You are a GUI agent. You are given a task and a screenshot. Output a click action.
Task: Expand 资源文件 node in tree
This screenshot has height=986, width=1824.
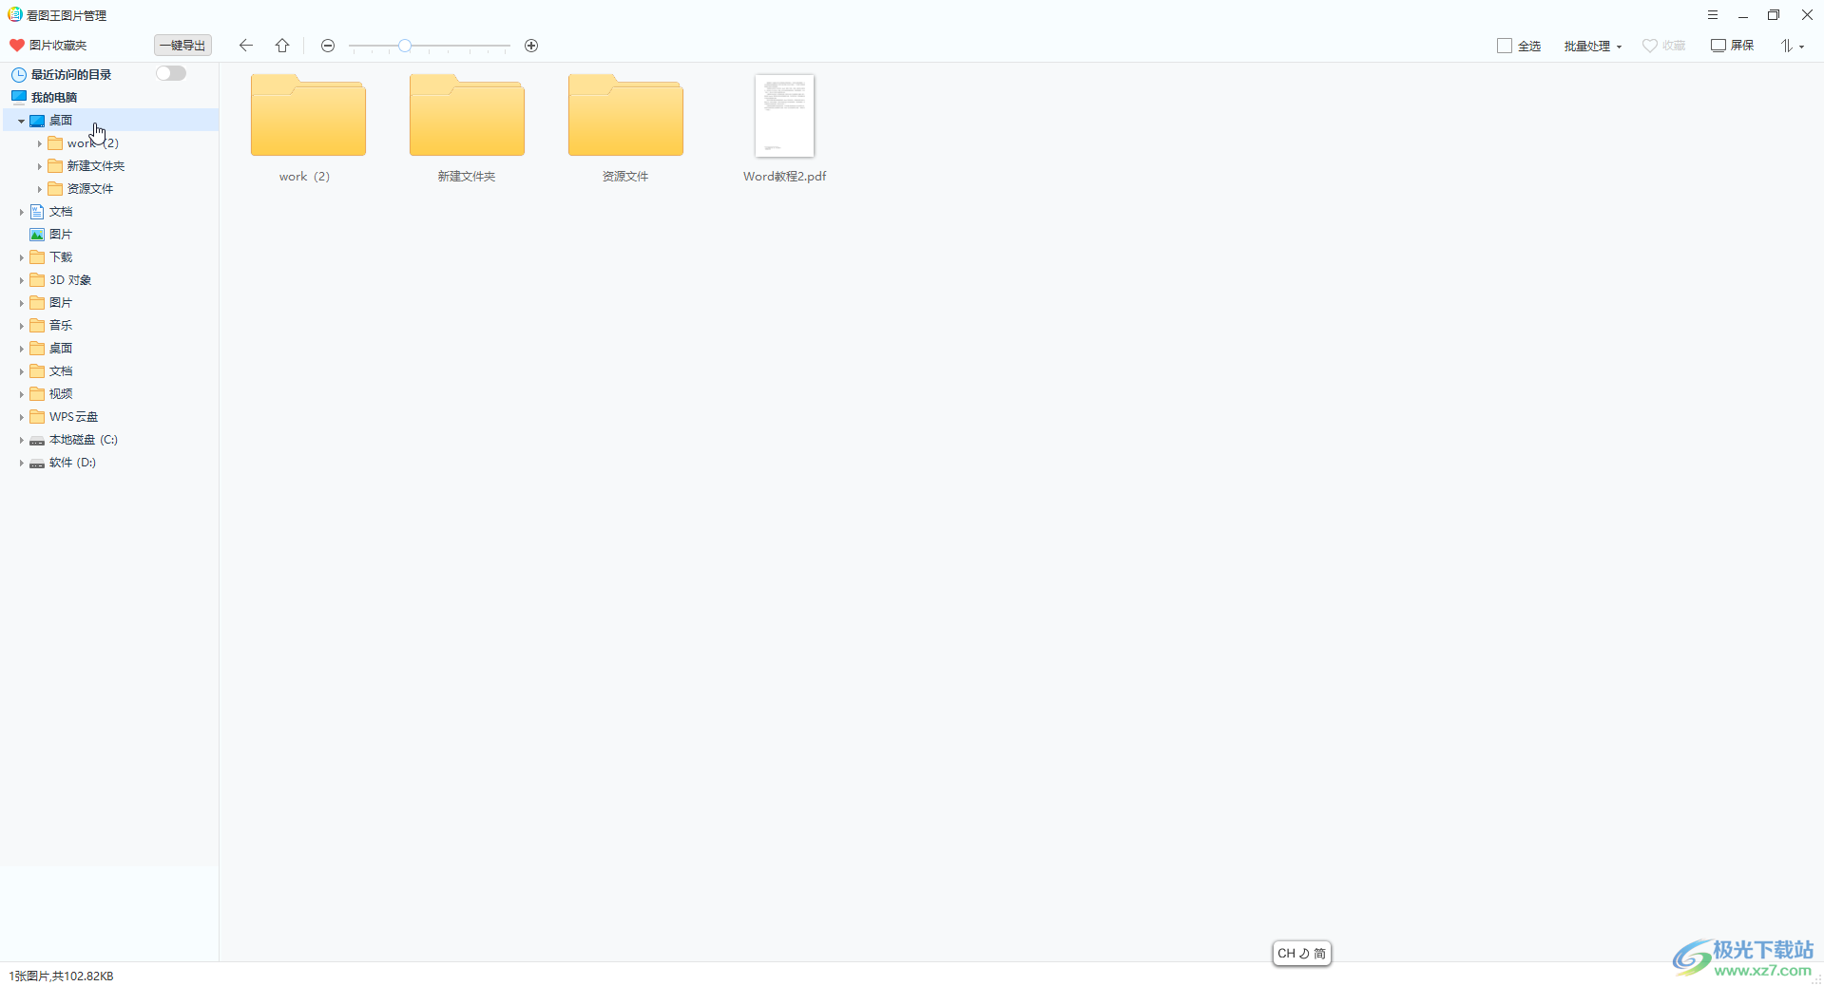point(39,189)
